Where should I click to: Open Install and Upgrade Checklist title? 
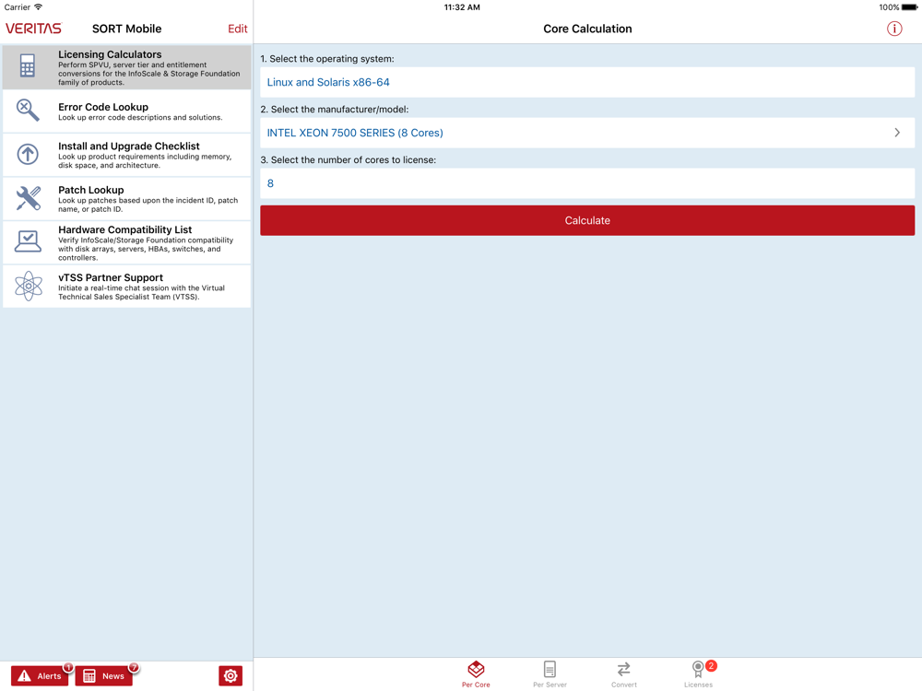click(x=129, y=146)
